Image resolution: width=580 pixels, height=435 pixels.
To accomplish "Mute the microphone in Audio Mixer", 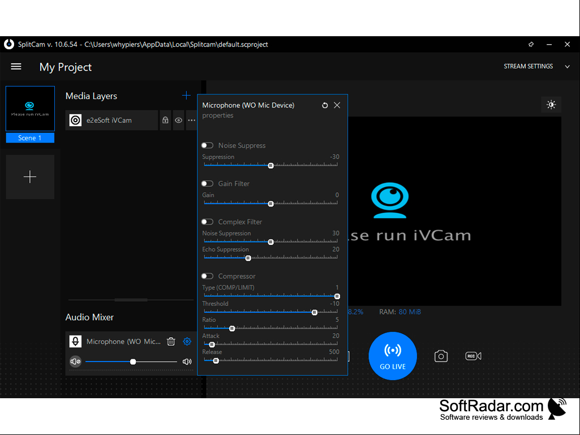I will click(75, 361).
